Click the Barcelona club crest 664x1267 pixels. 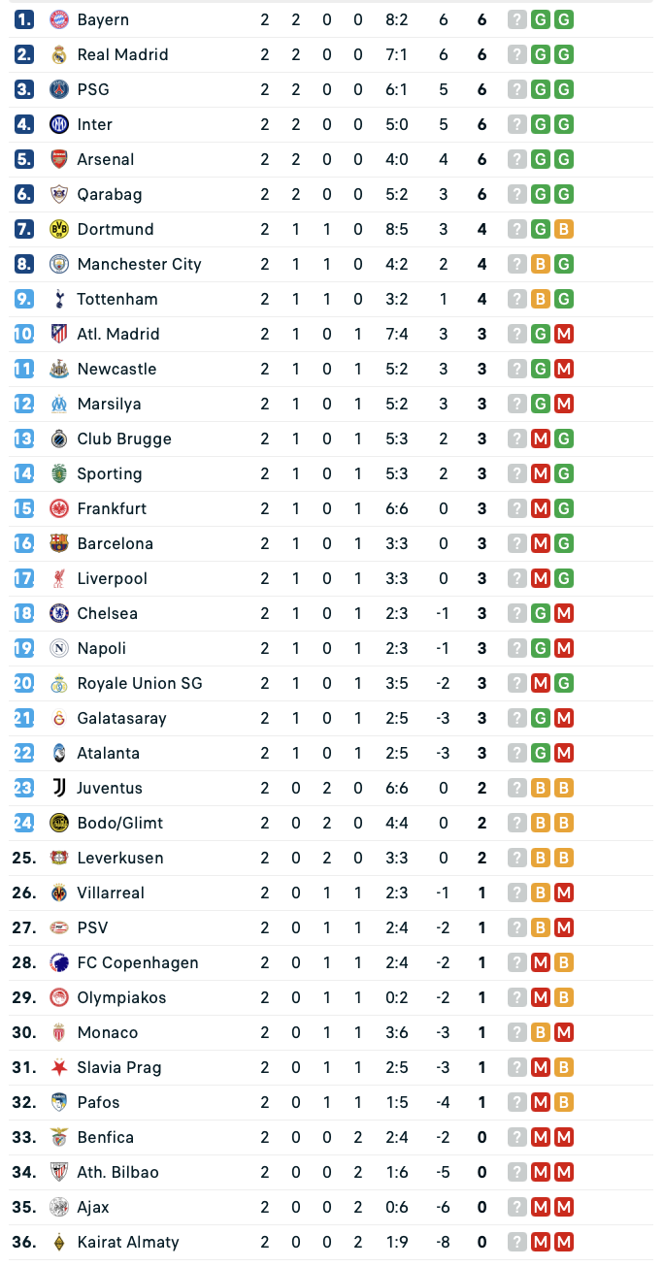pyautogui.click(x=59, y=543)
